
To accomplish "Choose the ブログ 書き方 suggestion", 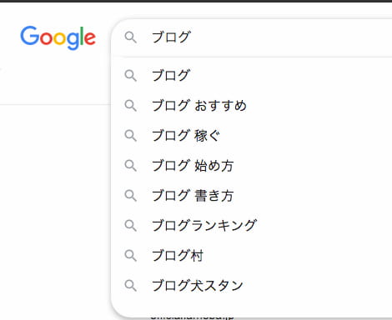I will [252, 196].
